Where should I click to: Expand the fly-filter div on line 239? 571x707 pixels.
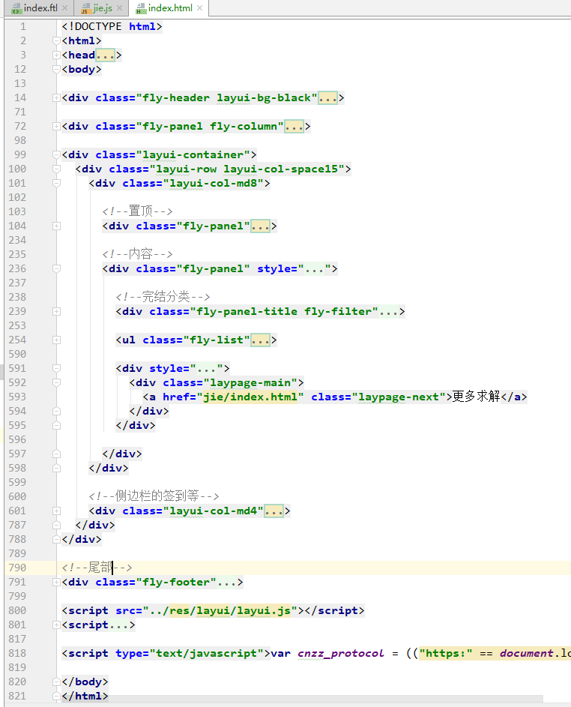pyautogui.click(x=56, y=312)
